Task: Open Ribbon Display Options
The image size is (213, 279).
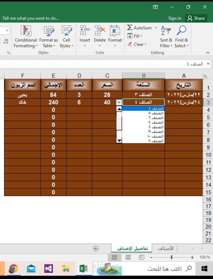Action: 155,7
